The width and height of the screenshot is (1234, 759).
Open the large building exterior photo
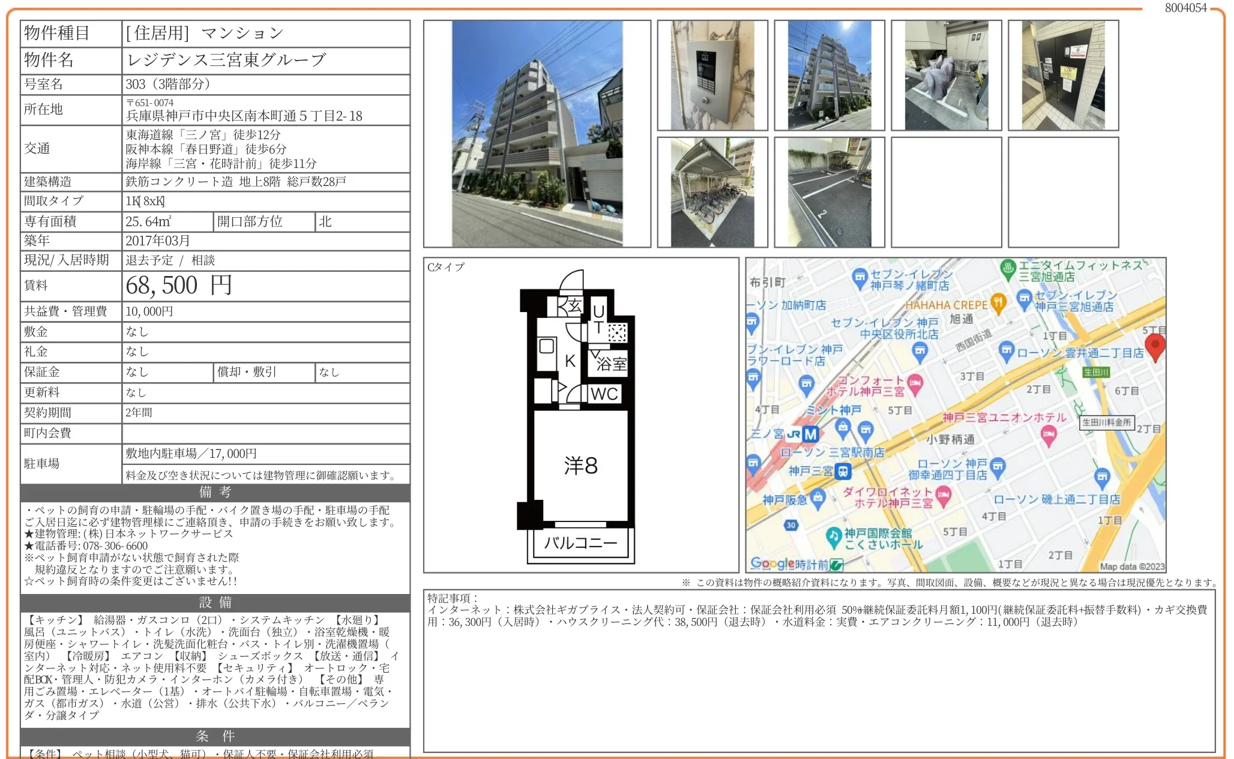pyautogui.click(x=537, y=134)
